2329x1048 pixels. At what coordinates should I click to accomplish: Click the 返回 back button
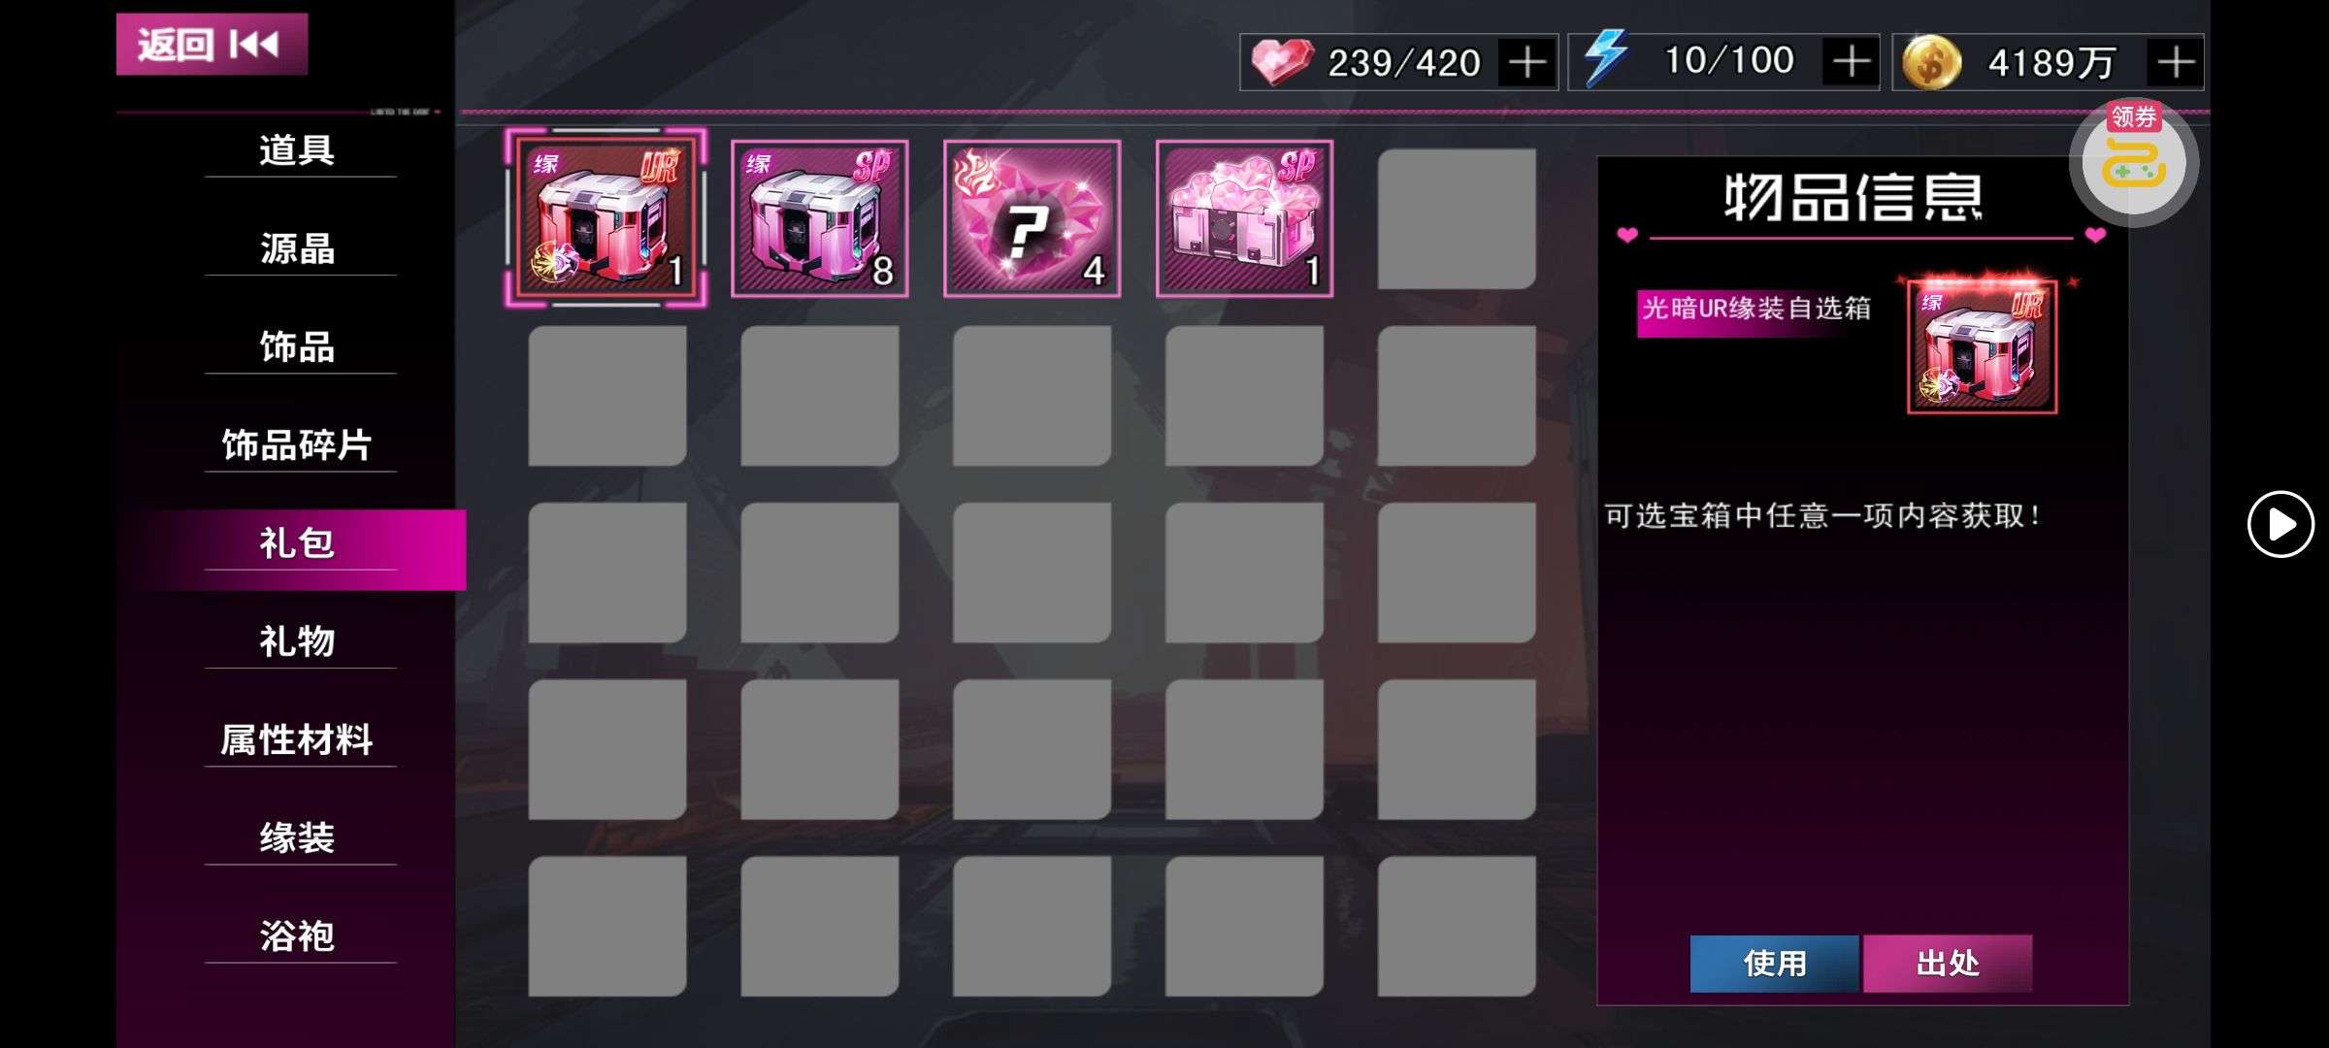click(212, 45)
